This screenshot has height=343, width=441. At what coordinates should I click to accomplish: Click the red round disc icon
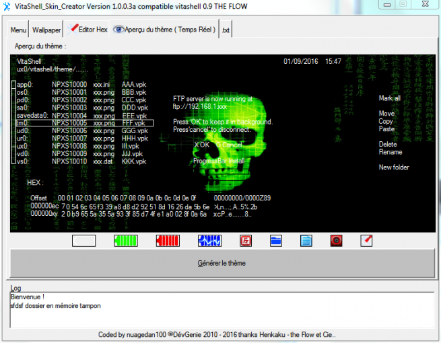336,240
